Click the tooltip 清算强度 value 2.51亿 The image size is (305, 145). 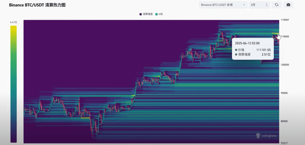[266, 55]
